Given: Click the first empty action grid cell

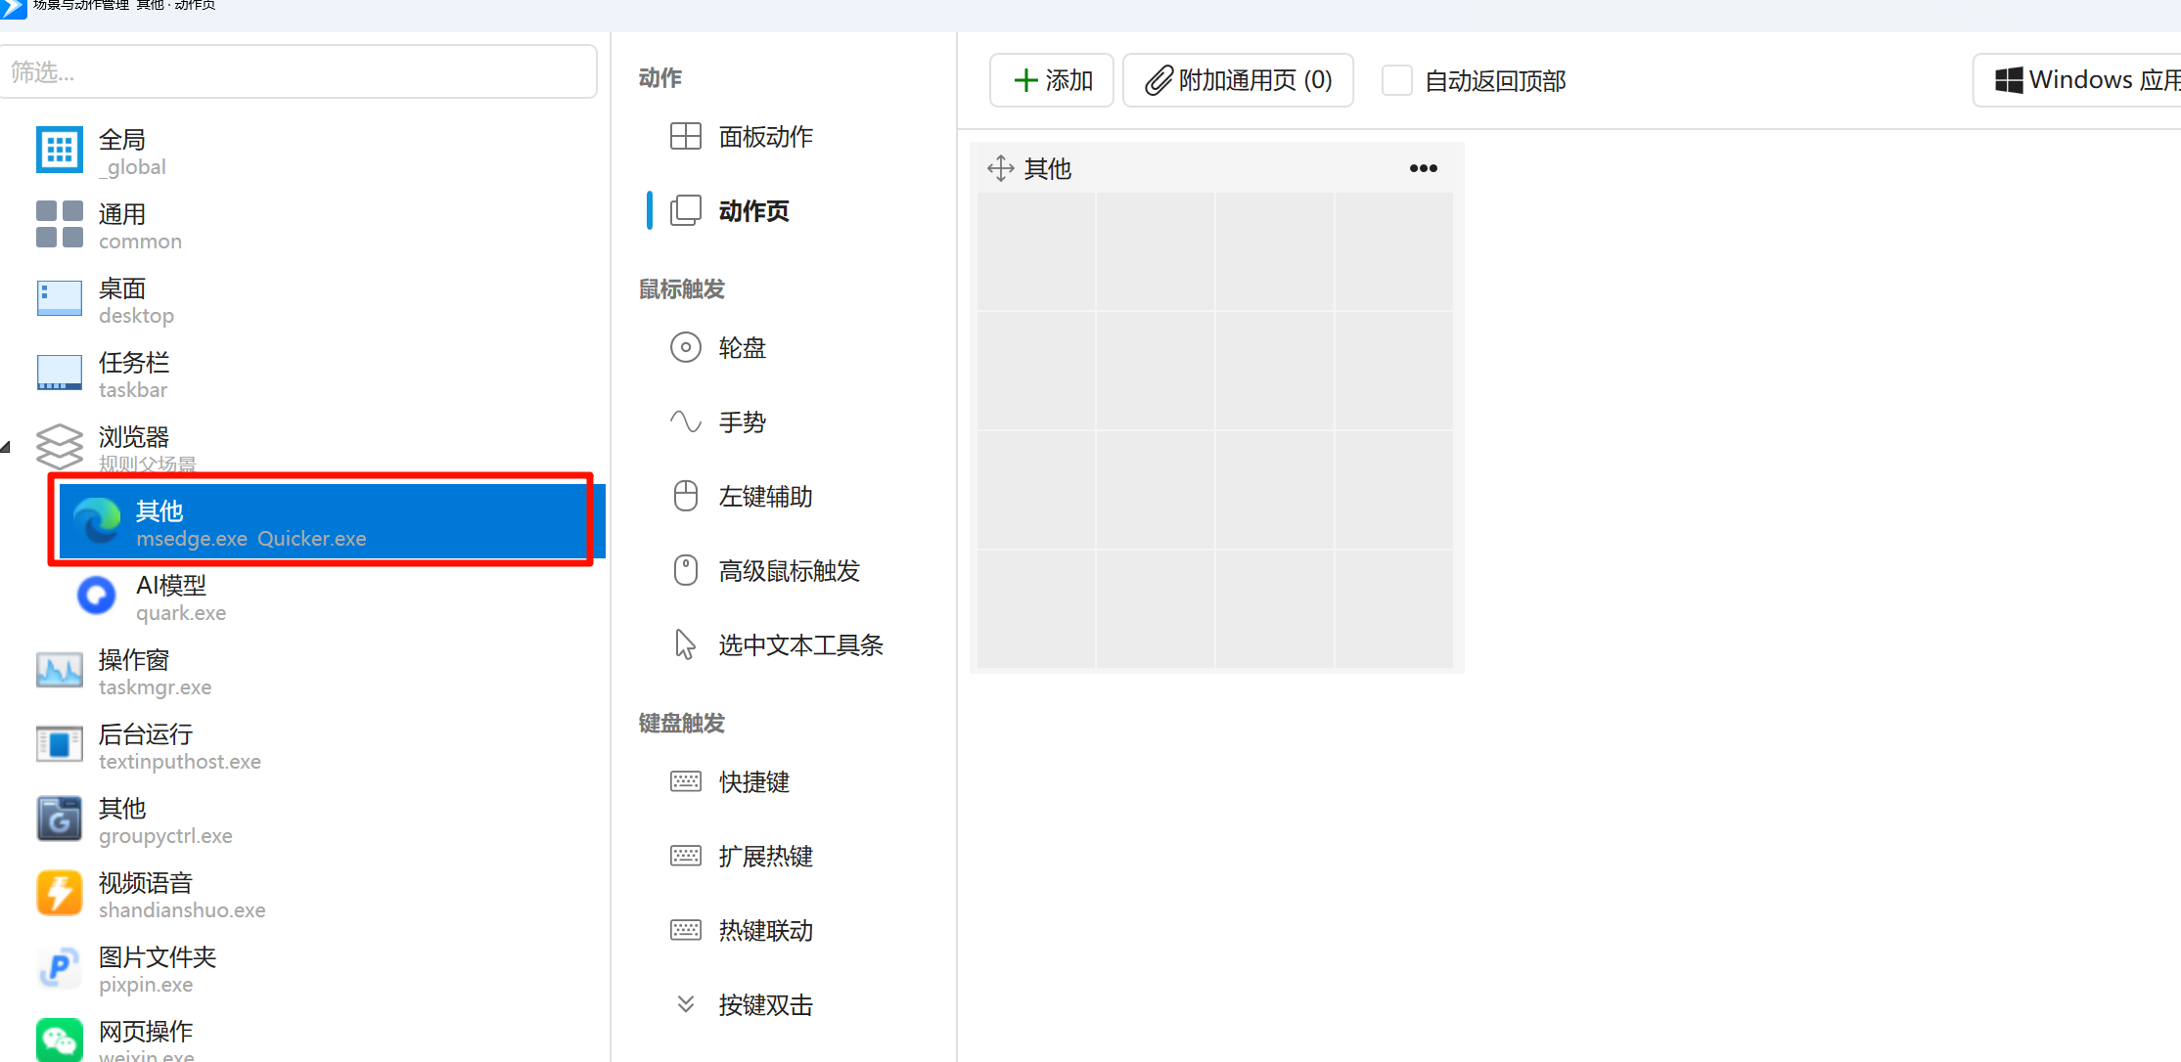Looking at the screenshot, I should click(x=1036, y=251).
